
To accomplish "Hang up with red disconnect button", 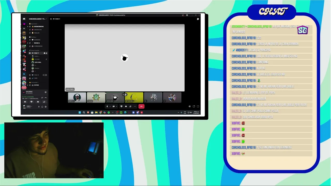I will click(141, 106).
